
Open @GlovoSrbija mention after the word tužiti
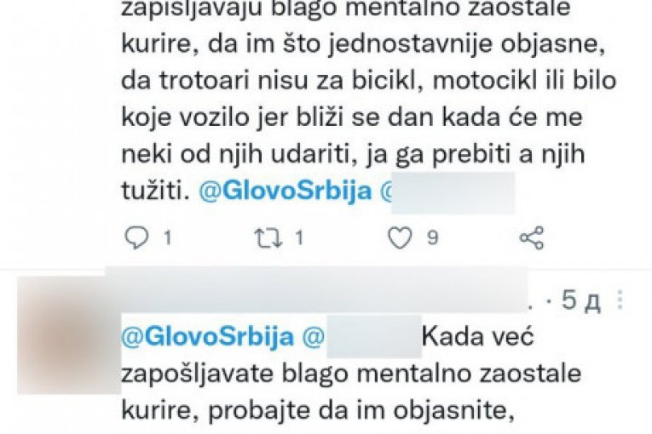(x=286, y=191)
